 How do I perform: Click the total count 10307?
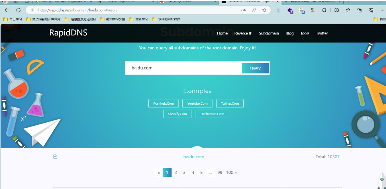click(333, 157)
